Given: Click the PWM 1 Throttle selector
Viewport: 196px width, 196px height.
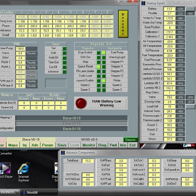Looking at the screenshot, I should pyautogui.click(x=31, y=62).
